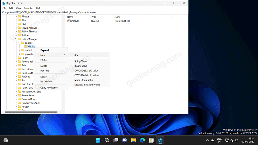This screenshot has width=258, height=145.
Task: Expand the Policies key
Action: (x=16, y=35)
